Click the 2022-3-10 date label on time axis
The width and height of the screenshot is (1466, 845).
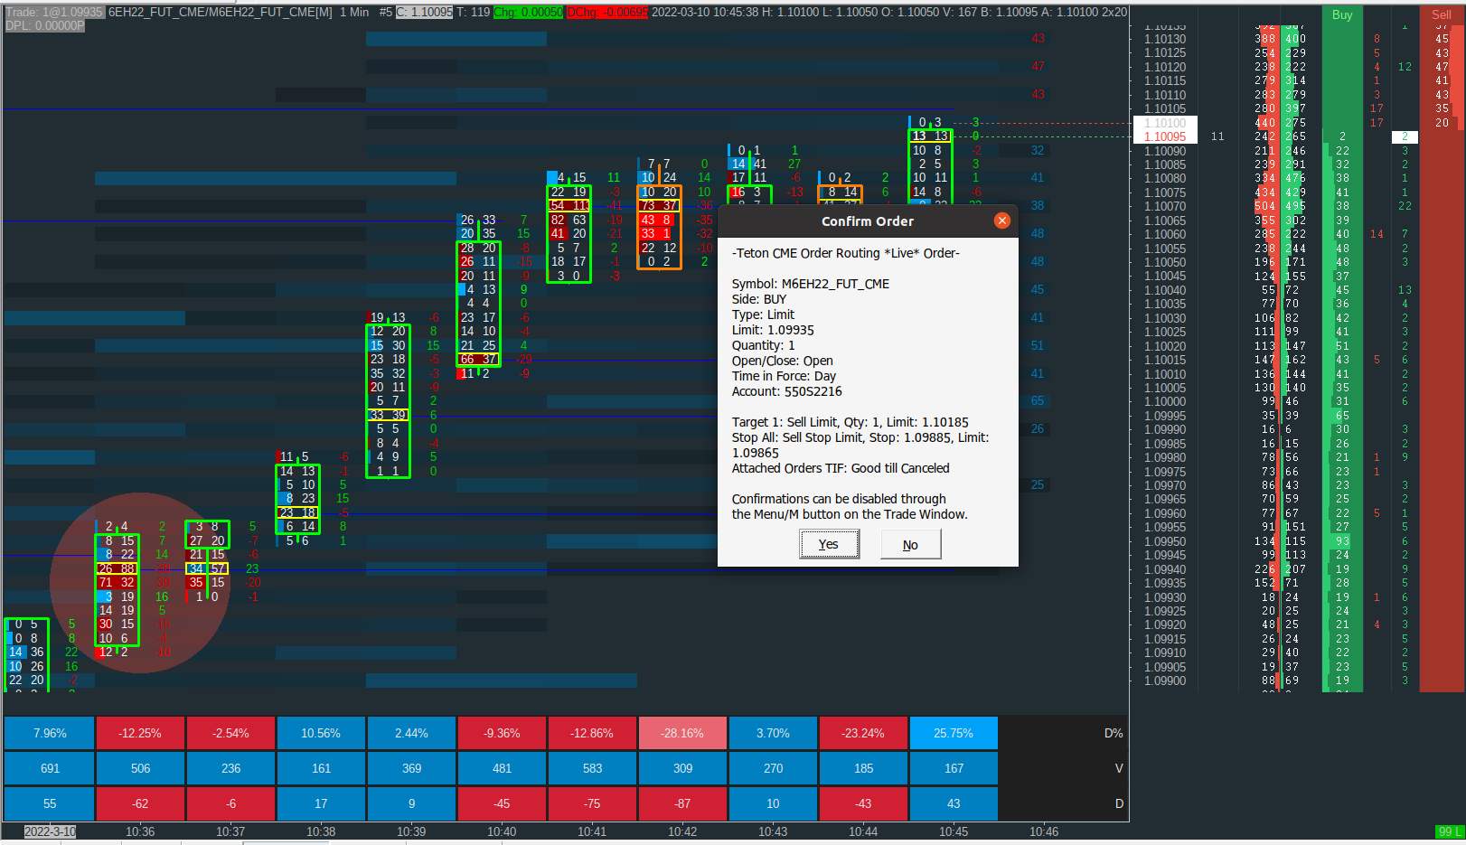50,831
